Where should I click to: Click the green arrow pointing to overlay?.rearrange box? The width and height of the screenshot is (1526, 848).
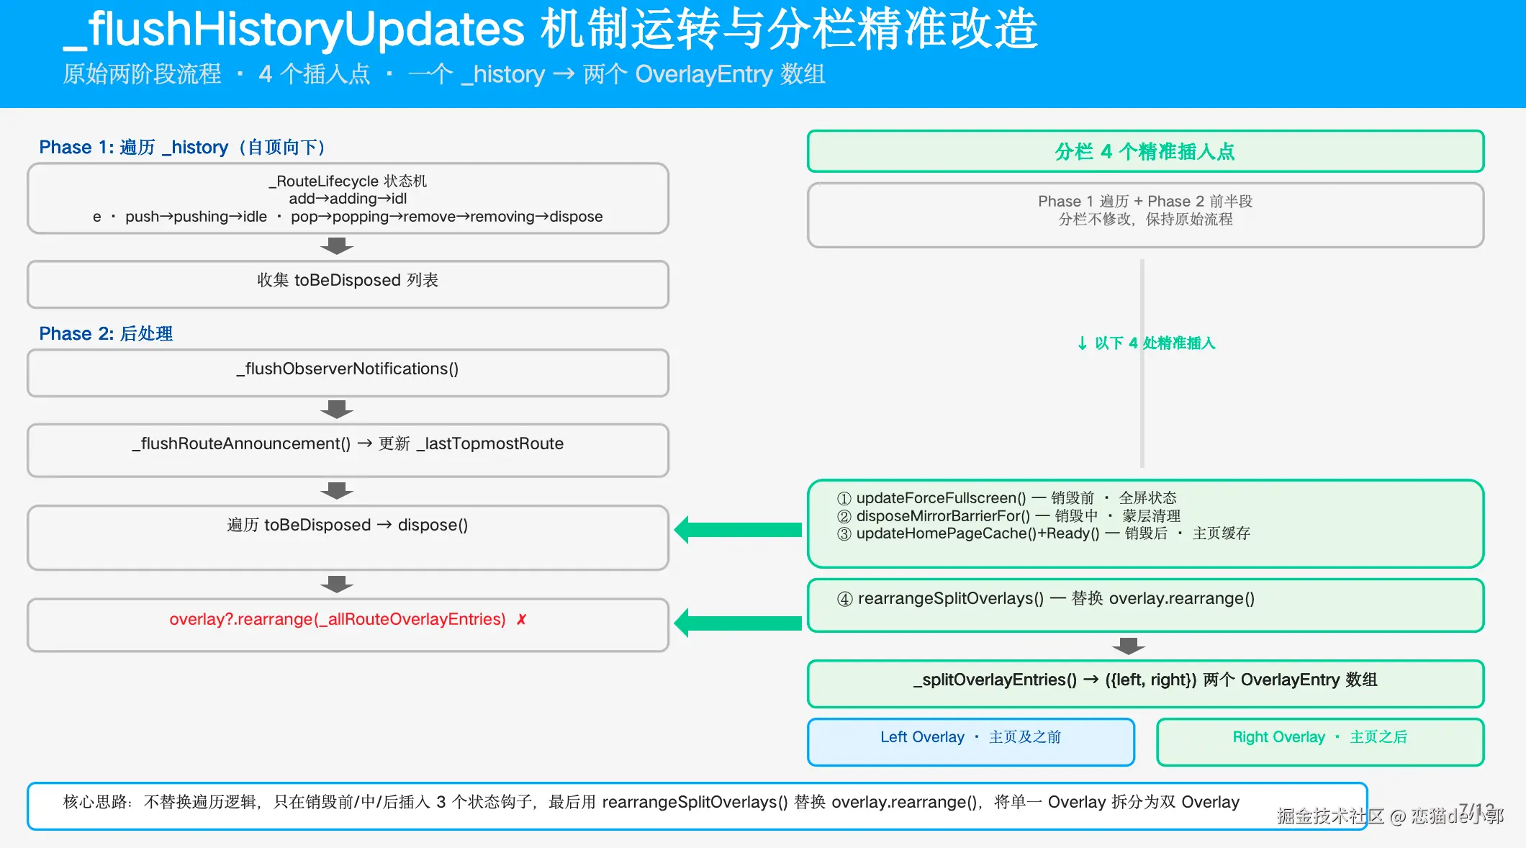tap(738, 623)
